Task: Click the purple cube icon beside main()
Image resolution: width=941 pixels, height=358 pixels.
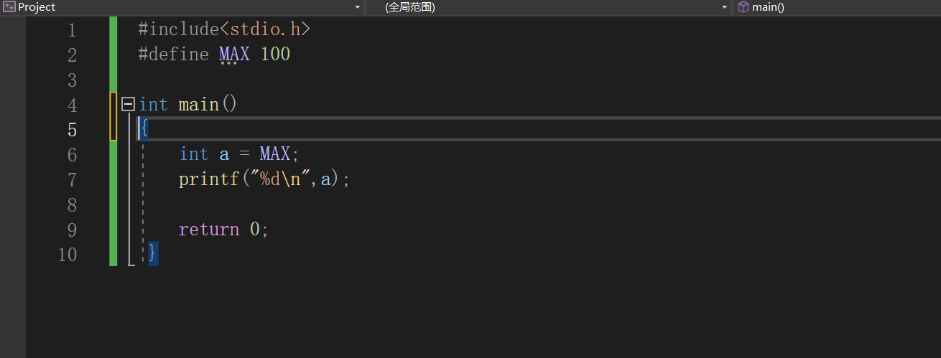Action: (743, 7)
